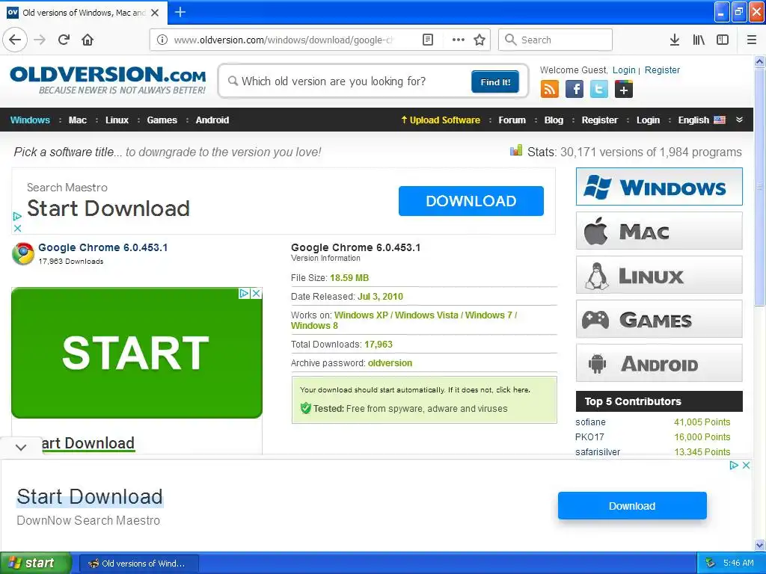Open the Forum menu item

512,120
